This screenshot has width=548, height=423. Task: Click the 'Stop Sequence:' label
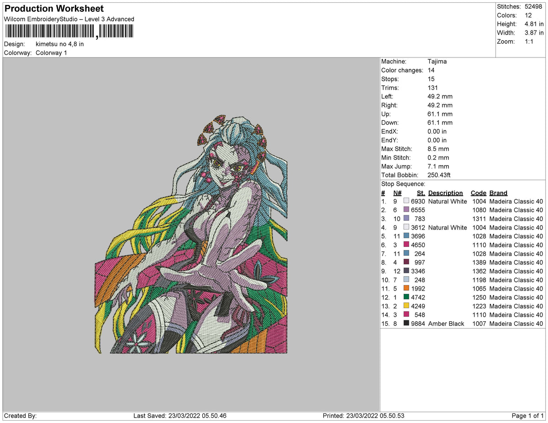click(x=403, y=184)
